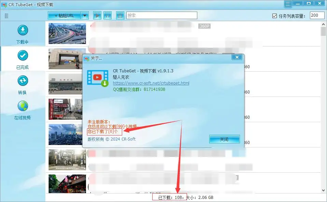327x202 pixels.
Task: Maximize the CR TubeGet main window
Action: point(309,3)
